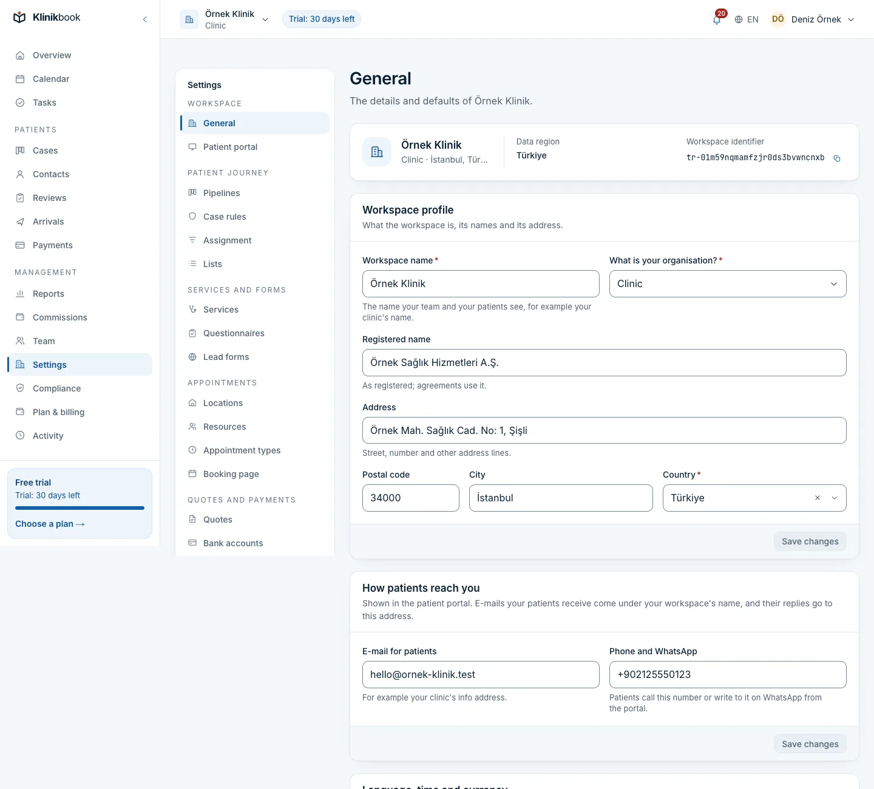The height and width of the screenshot is (789, 874).
Task: Switch language via EN selector
Action: click(747, 19)
